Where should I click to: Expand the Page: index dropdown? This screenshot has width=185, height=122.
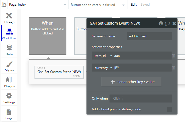pyautogui.click(x=37, y=5)
